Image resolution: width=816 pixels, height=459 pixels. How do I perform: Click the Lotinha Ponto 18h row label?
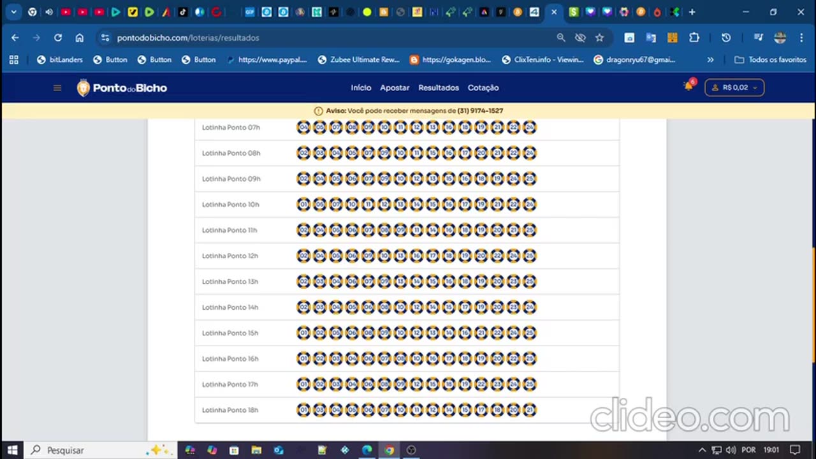point(230,410)
